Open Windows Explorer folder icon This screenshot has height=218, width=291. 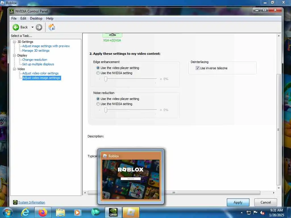click(x=60, y=213)
